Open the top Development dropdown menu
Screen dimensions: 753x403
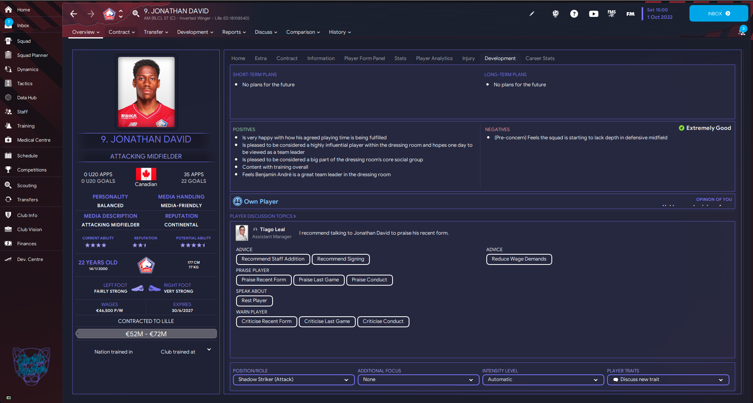(x=195, y=32)
